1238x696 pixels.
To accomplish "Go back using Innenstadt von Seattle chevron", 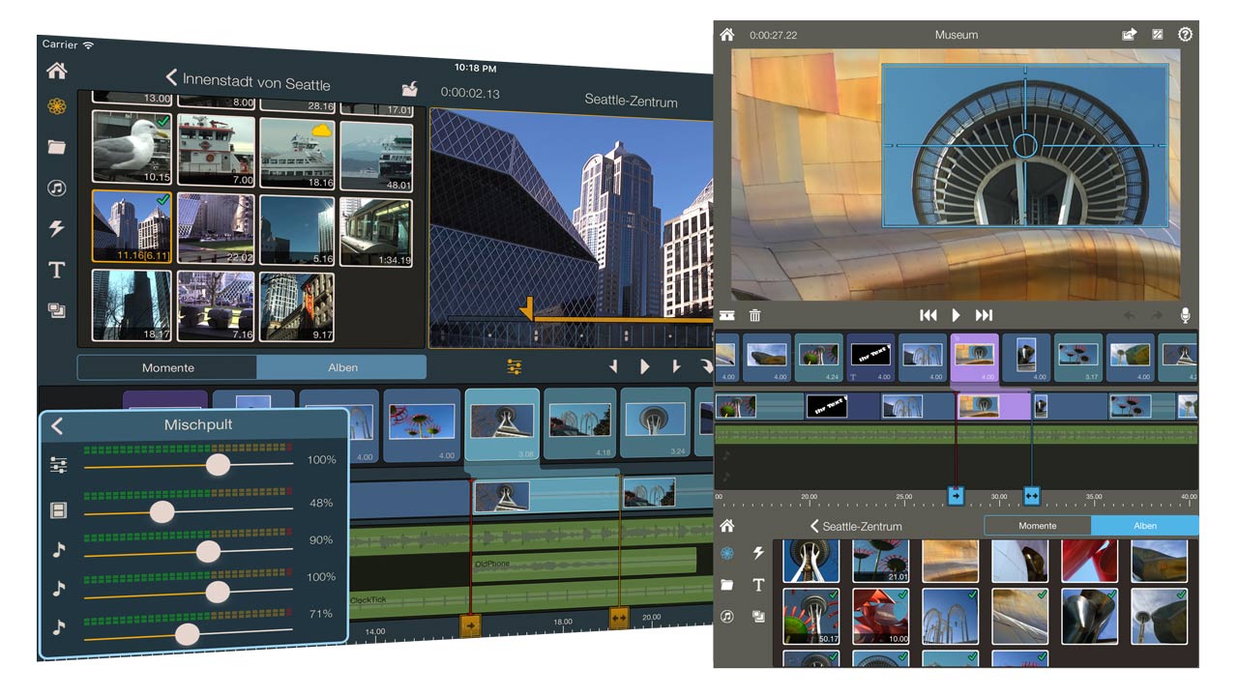I will click(172, 77).
